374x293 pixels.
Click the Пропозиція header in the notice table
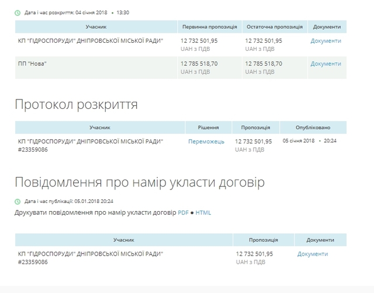(264, 240)
